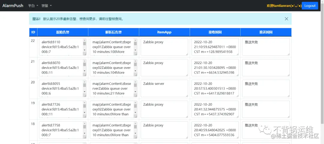Click the alertId:7758 raw alarm textarea
Image resolution: width=324 pixels, height=144 pixels.
[x=63, y=130]
